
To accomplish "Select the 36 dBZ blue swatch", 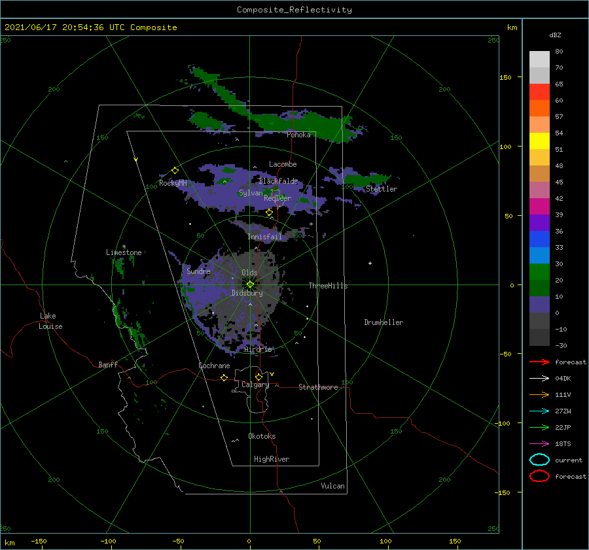I will coord(539,239).
